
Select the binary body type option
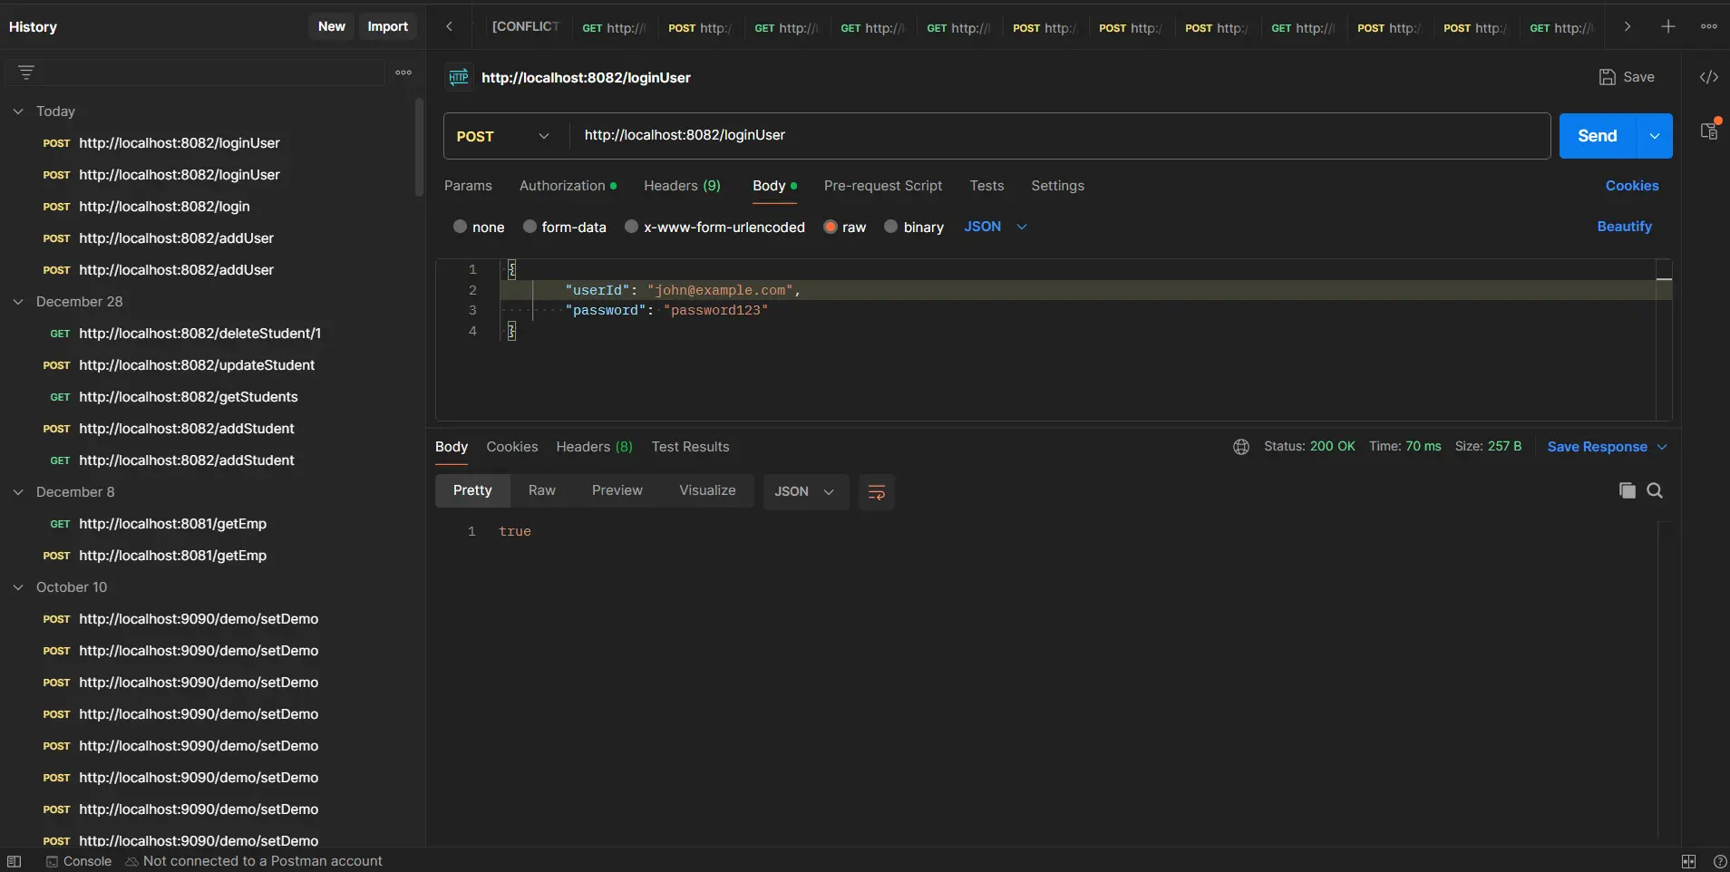click(890, 227)
